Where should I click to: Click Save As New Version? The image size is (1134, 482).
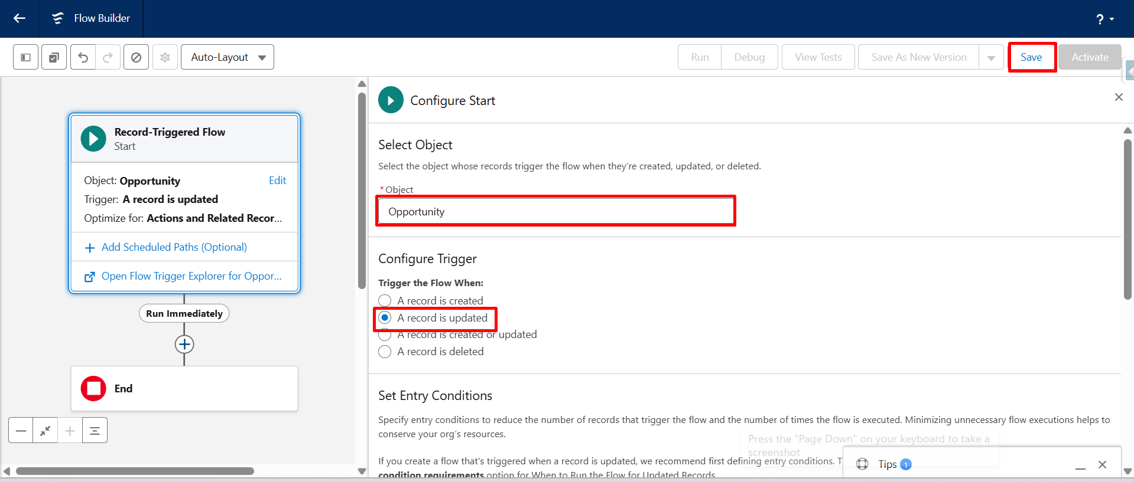(918, 57)
